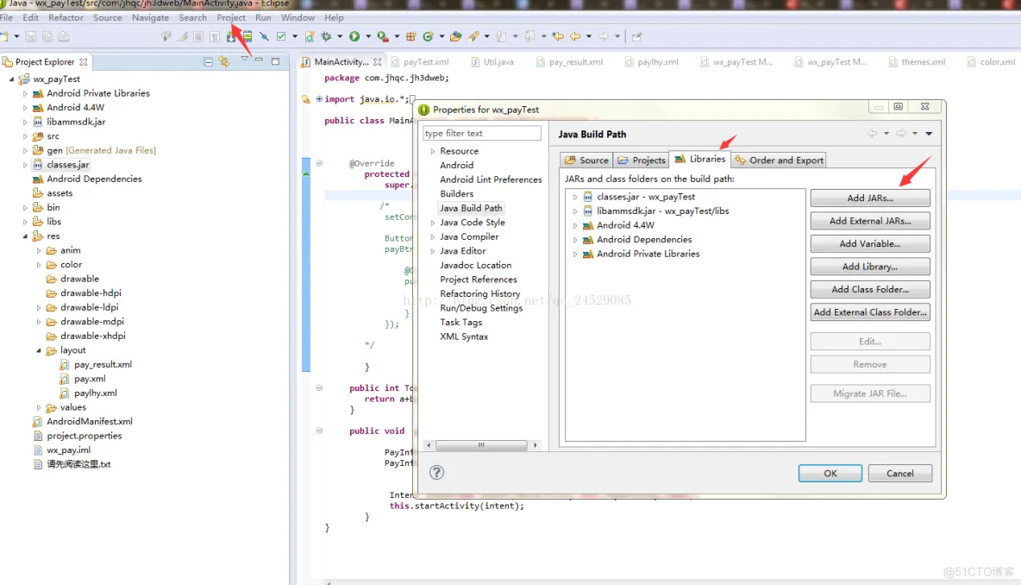Open the Navigate menu
Viewport: 1021px width, 585px height.
click(150, 17)
